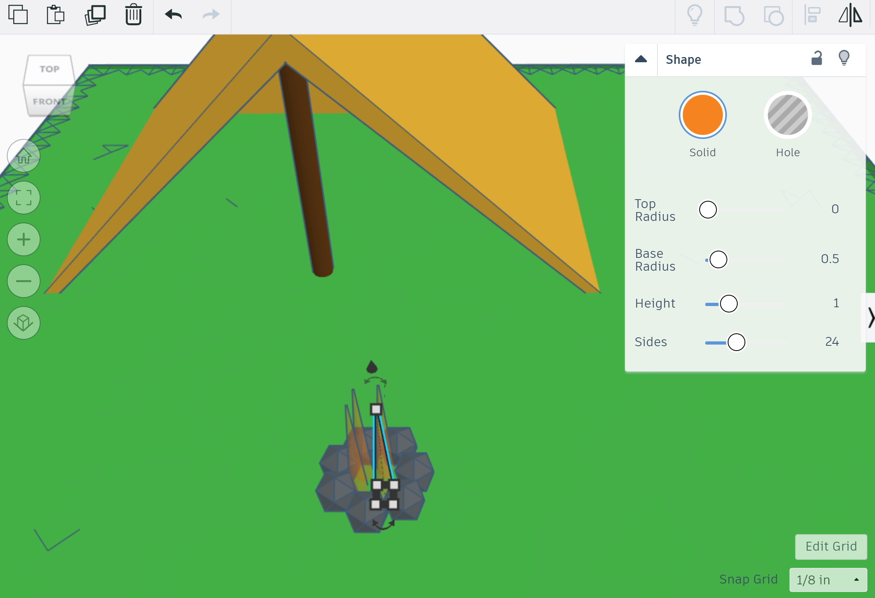
Task: Toggle visibility with the Shape panel lightbulb
Action: point(844,59)
